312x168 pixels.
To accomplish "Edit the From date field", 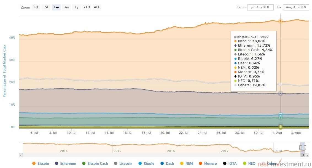I will (x=260, y=7).
